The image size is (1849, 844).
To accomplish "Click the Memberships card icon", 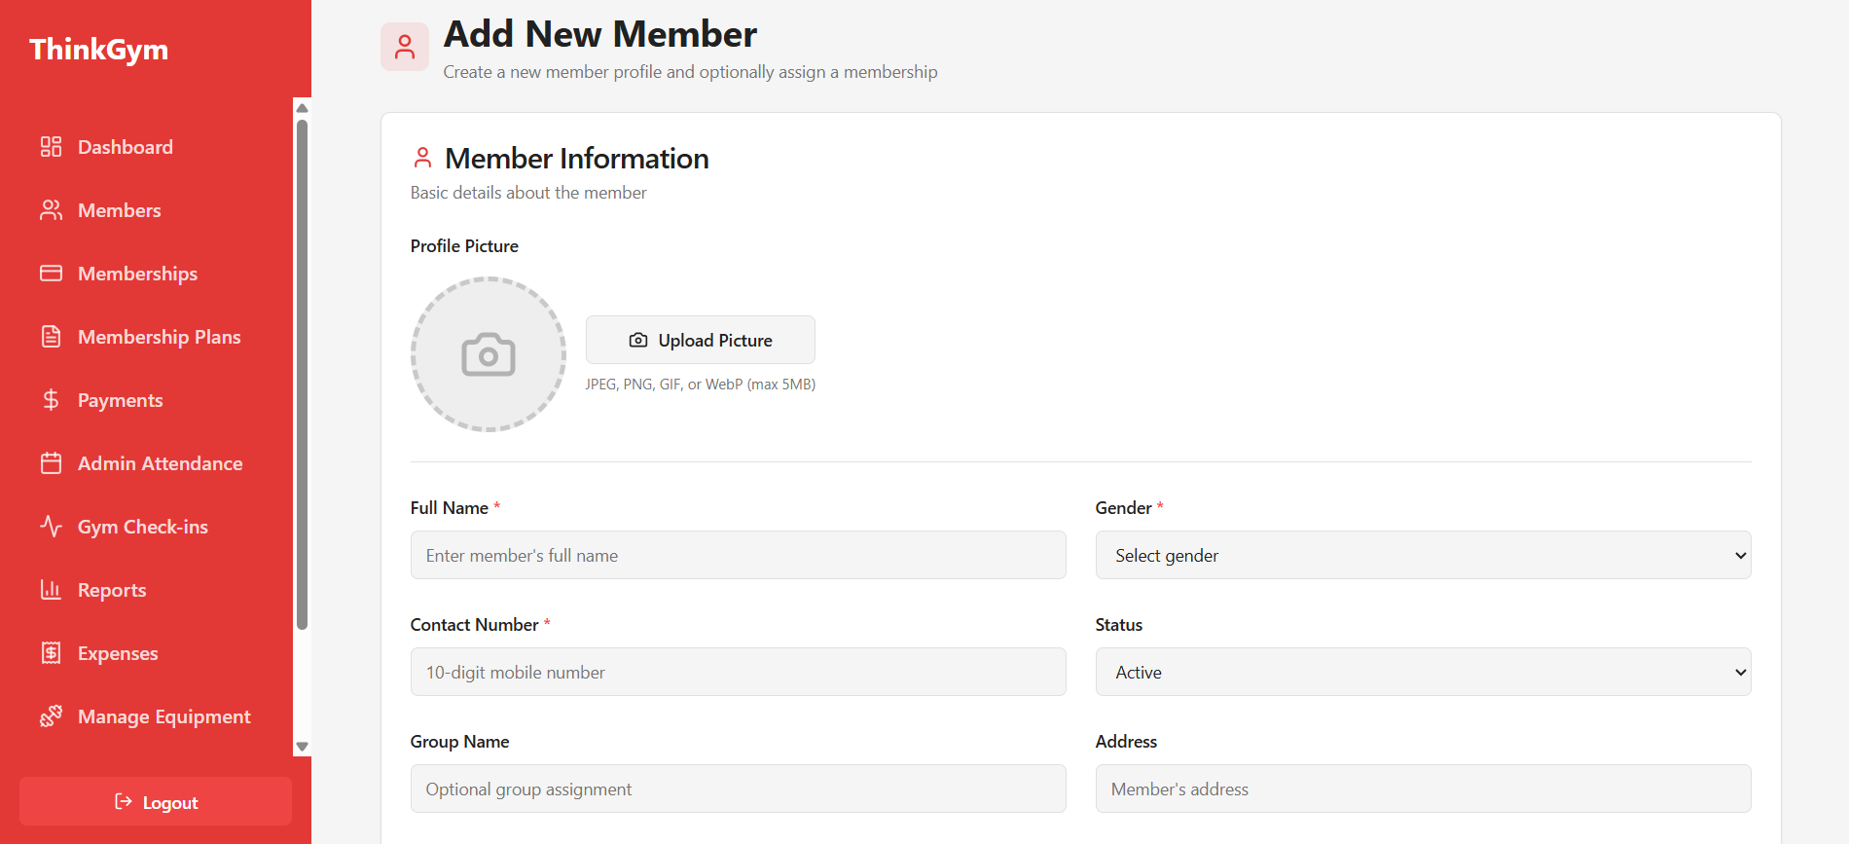I will pyautogui.click(x=51, y=274).
